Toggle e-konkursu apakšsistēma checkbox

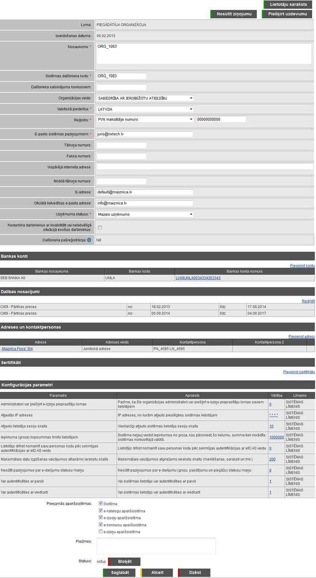(x=100, y=525)
